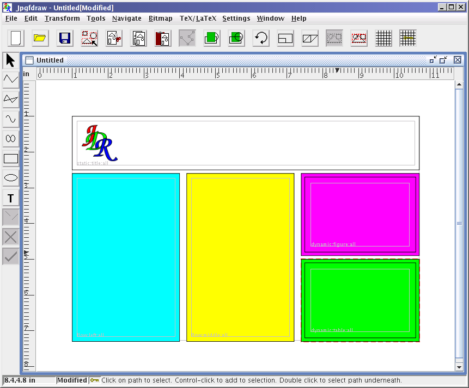This screenshot has width=469, height=388.
Task: Pick the closed polygon tool
Action: (10, 98)
